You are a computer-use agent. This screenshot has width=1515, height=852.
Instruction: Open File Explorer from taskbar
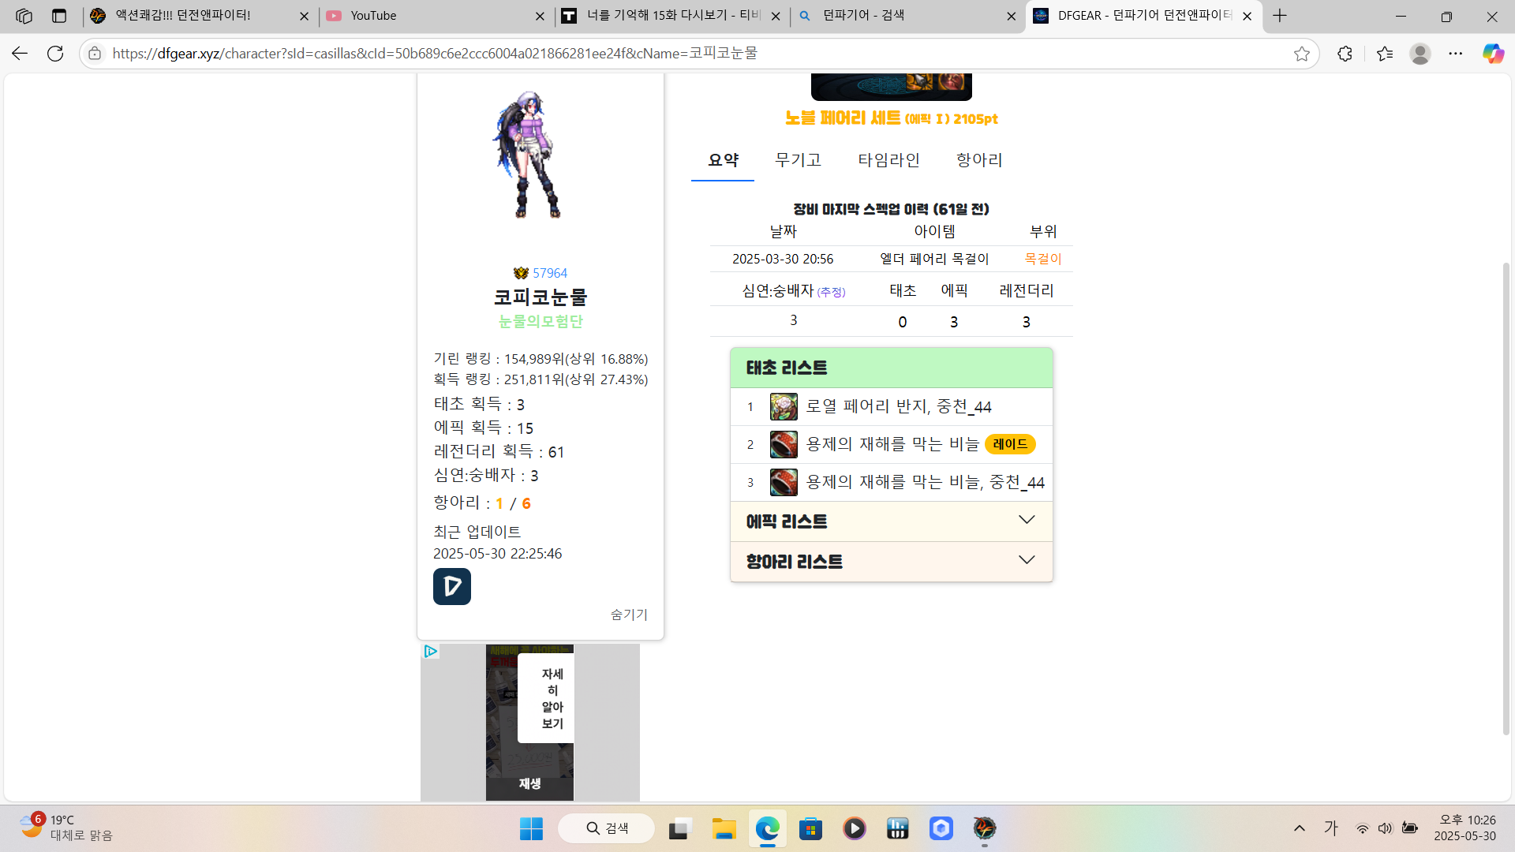pyautogui.click(x=724, y=828)
